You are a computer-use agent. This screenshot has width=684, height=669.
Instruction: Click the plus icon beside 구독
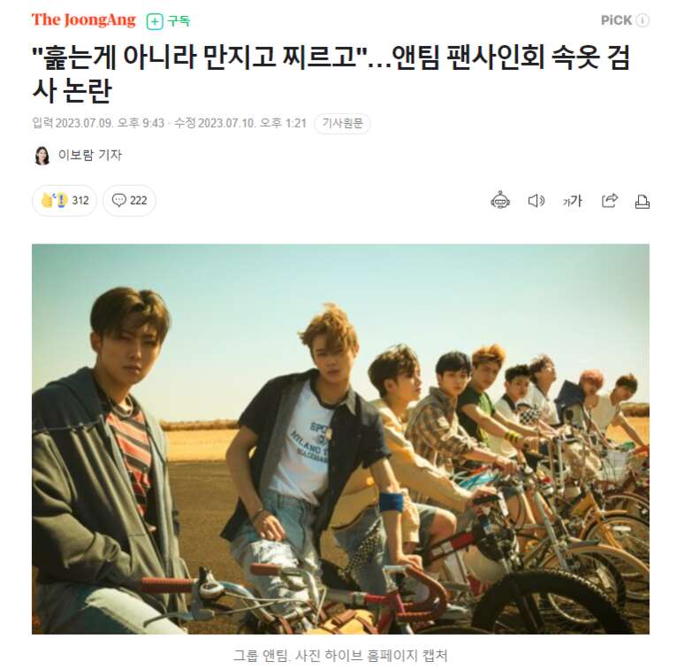pyautogui.click(x=155, y=21)
